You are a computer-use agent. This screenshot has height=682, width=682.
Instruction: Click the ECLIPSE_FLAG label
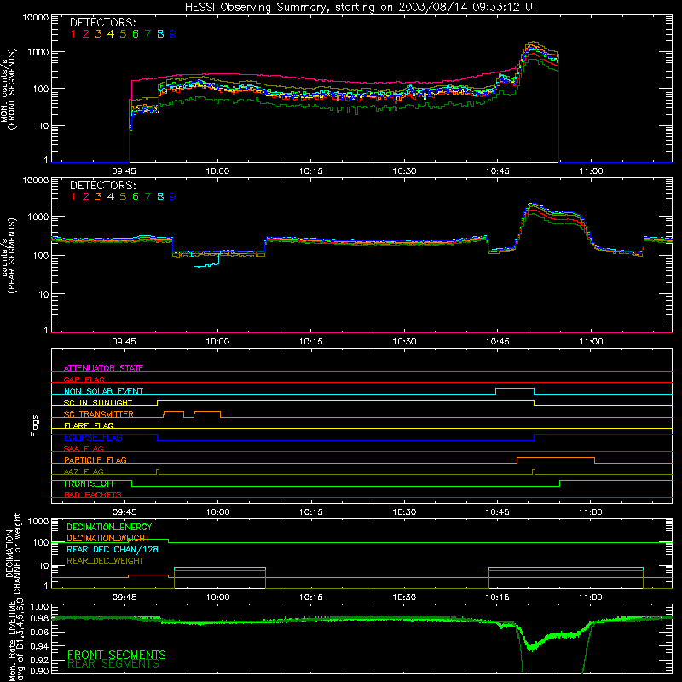click(93, 437)
